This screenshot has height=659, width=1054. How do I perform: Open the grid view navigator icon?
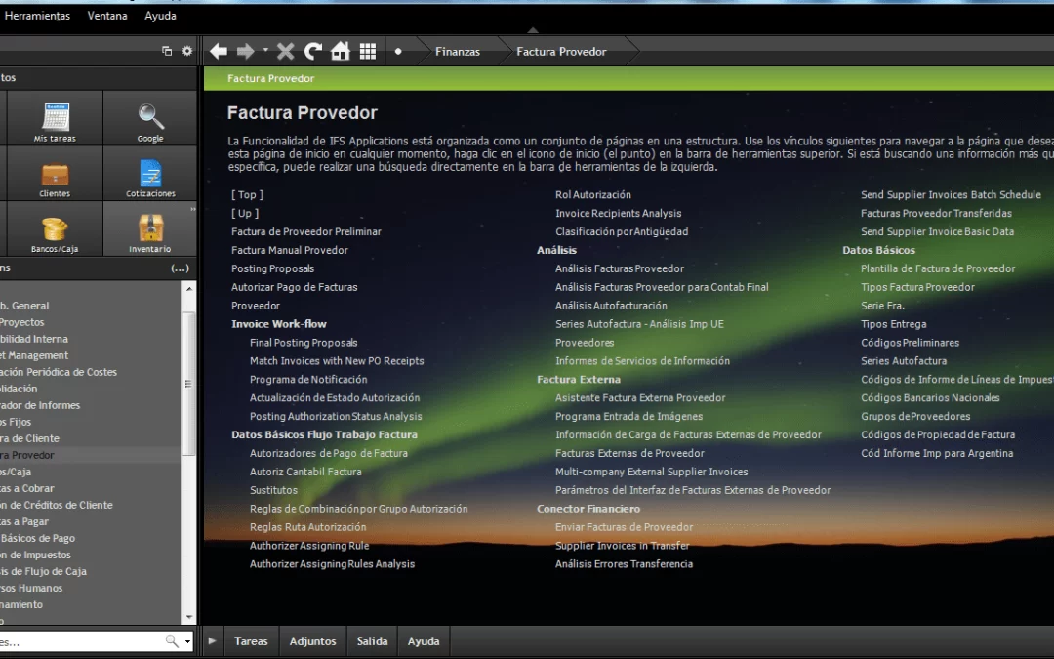tap(367, 52)
